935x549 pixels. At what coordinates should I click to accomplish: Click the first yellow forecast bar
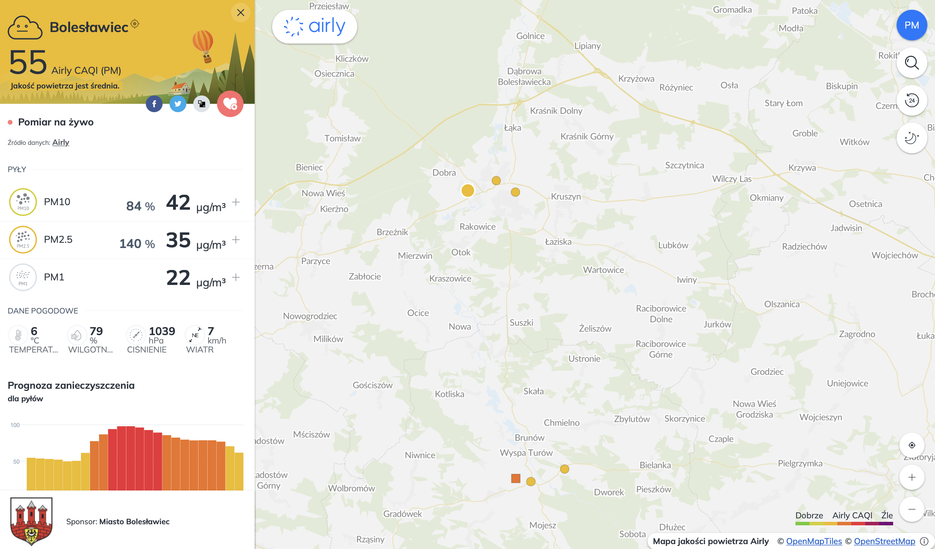(31, 474)
